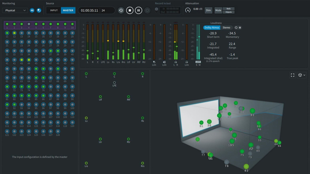Image resolution: width=310 pixels, height=174 pixels.
Task: Mute the monitoring output
Action: point(218,10)
